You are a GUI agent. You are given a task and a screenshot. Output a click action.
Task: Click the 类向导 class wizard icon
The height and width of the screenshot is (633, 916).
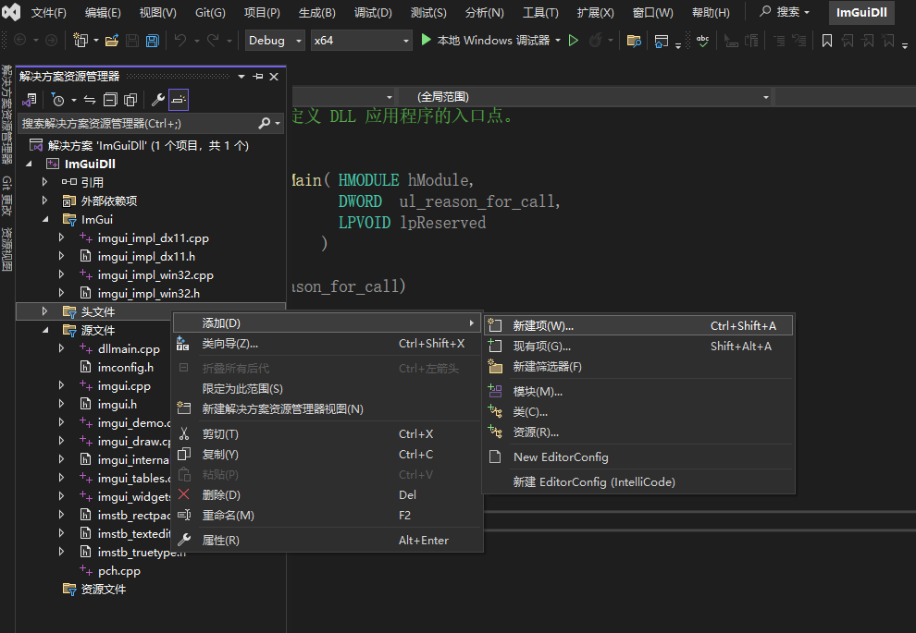(183, 344)
